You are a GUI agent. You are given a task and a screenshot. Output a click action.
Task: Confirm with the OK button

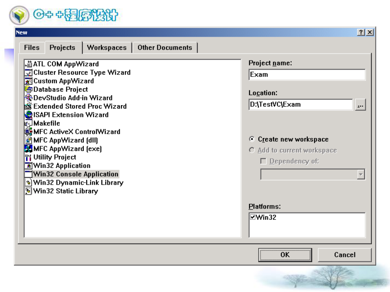click(285, 255)
